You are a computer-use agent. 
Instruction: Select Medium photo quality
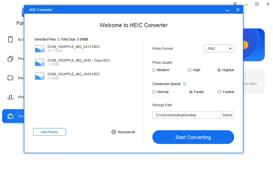click(154, 70)
